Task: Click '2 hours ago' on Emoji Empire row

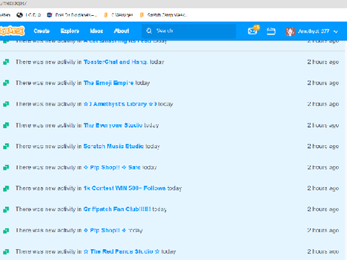Action: point(323,83)
